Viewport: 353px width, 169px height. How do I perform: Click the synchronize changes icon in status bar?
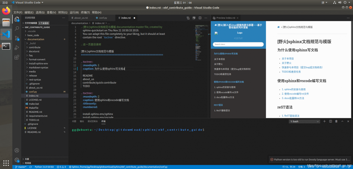pyautogui.click(x=30, y=167)
